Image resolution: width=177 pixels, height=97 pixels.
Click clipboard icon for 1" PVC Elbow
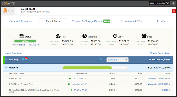pyautogui.click(x=70, y=78)
